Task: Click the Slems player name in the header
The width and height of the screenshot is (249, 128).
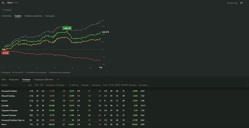Action: click(10, 3)
